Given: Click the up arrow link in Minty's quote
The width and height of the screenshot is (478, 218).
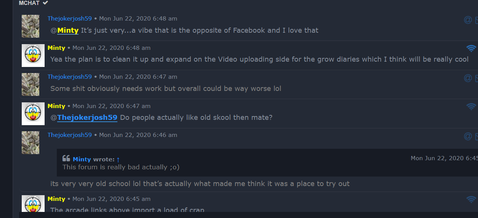Looking at the screenshot, I should tap(118, 159).
